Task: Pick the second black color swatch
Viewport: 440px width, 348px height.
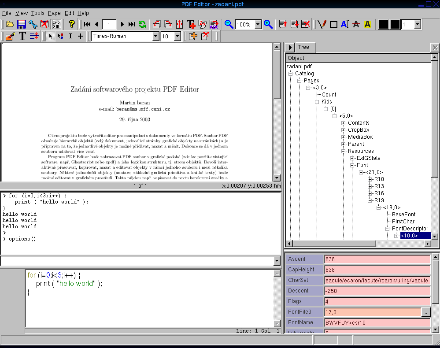Action: coord(395,24)
